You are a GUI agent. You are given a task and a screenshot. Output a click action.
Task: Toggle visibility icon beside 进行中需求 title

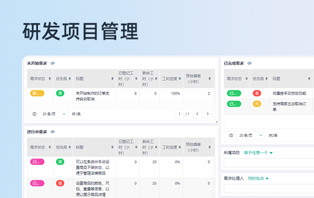click(53, 132)
